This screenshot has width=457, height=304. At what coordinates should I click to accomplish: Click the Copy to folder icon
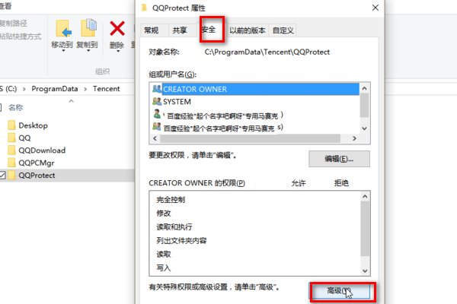coord(88,28)
